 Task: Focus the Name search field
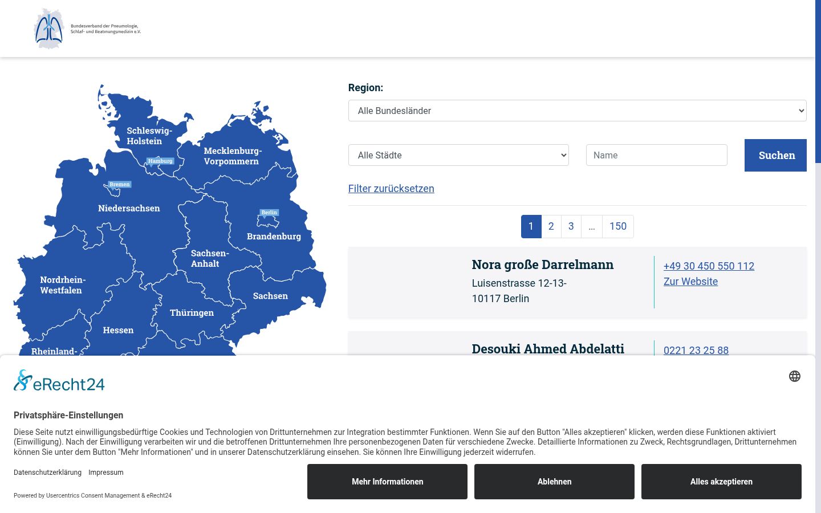[x=656, y=155]
